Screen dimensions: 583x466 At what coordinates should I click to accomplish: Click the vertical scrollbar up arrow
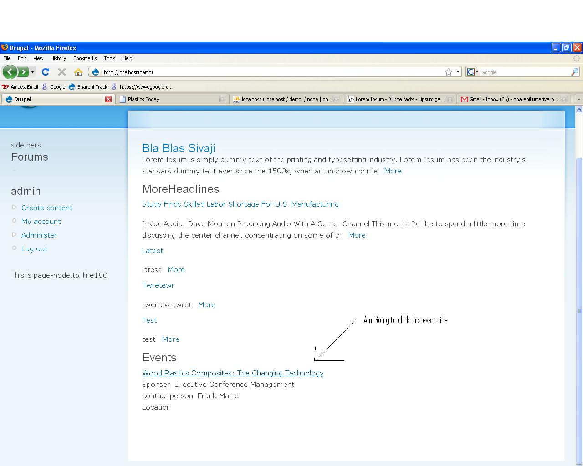pos(579,110)
